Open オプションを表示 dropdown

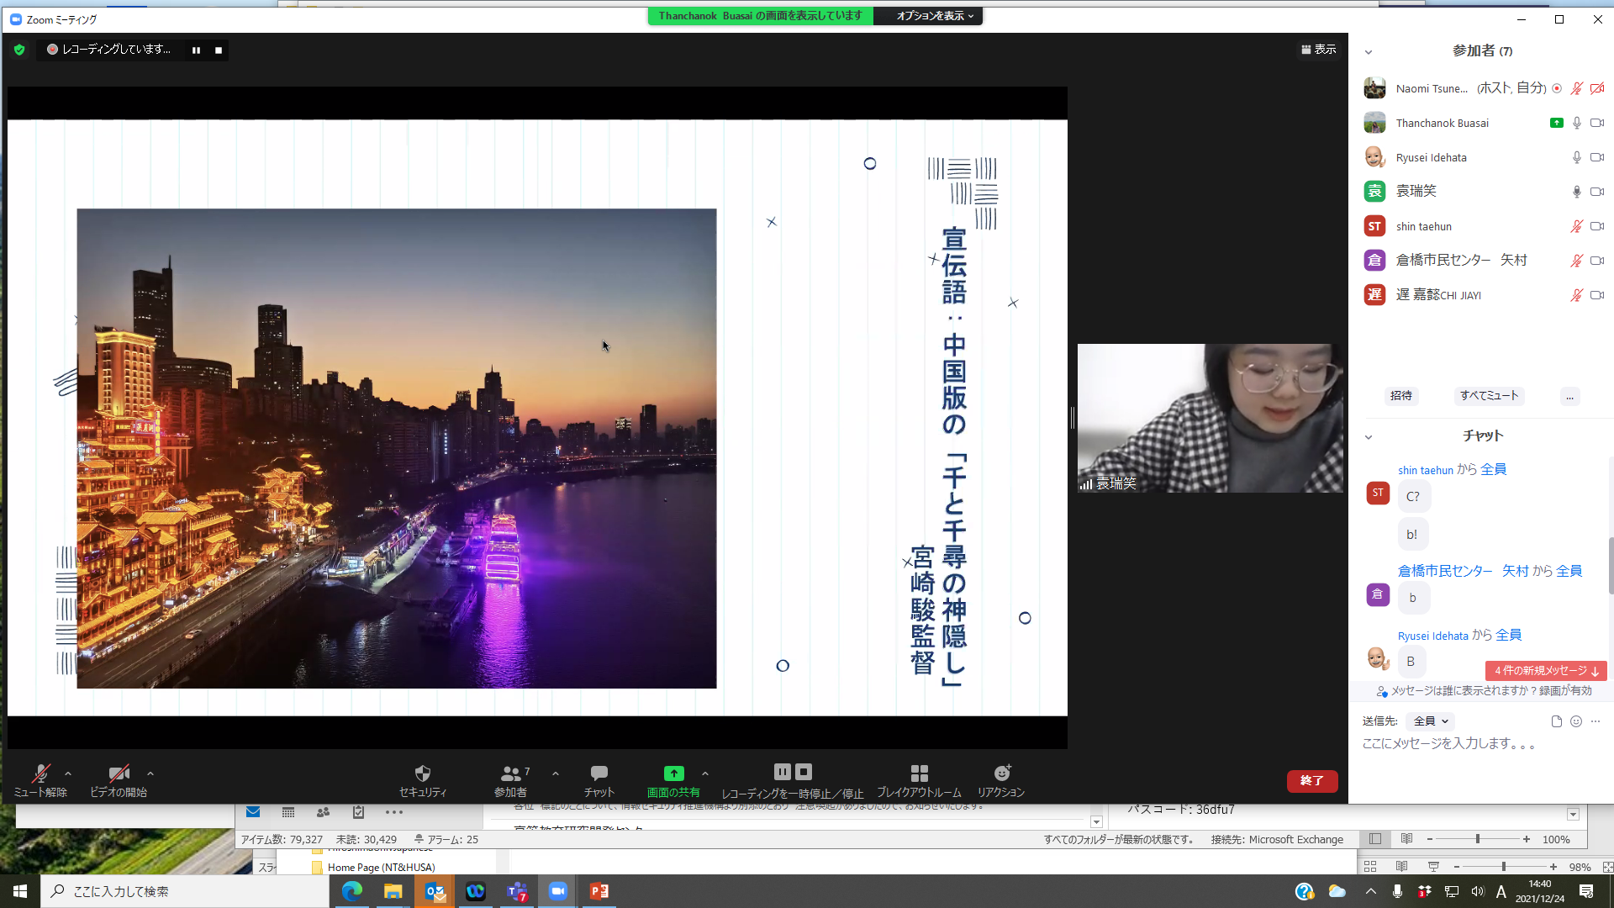(935, 16)
